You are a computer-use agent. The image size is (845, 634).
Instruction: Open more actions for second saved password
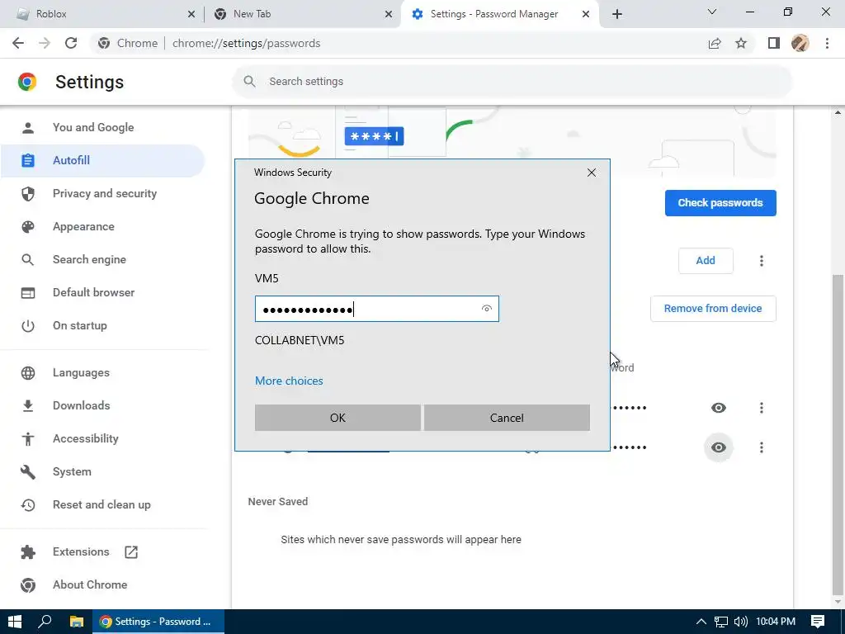pos(762,447)
